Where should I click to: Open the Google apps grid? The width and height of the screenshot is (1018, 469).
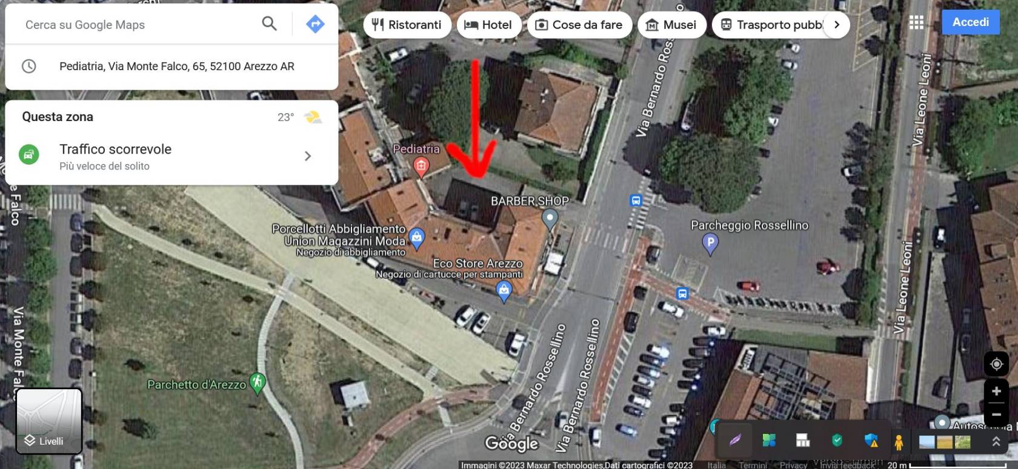coord(917,22)
